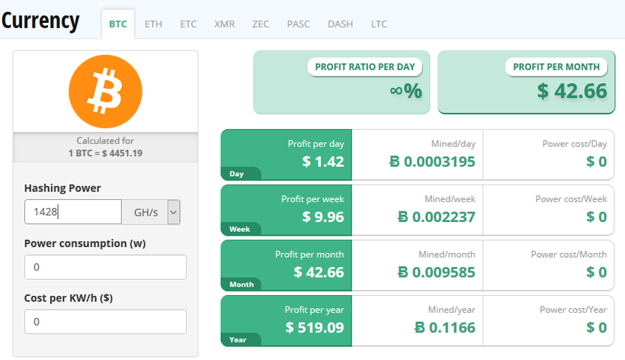Click the ∞% profit ratio value
Image resolution: width=625 pixels, height=360 pixels.
click(405, 91)
